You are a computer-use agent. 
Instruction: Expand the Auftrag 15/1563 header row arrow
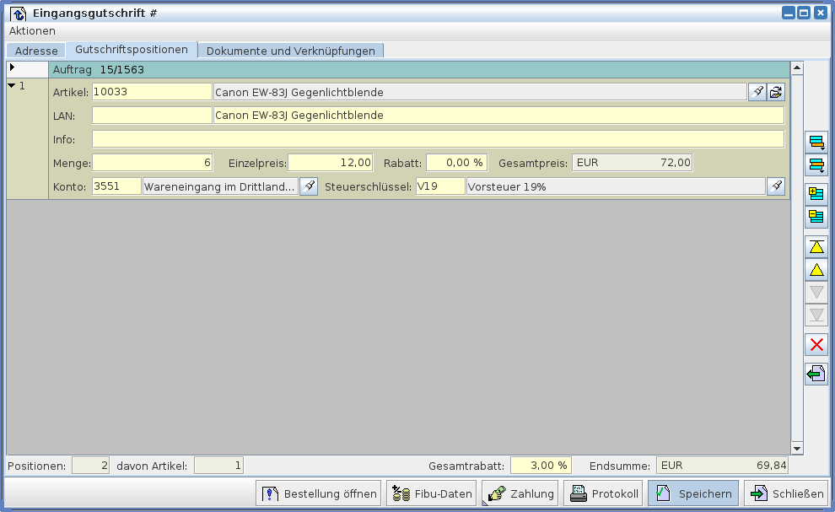click(x=12, y=67)
